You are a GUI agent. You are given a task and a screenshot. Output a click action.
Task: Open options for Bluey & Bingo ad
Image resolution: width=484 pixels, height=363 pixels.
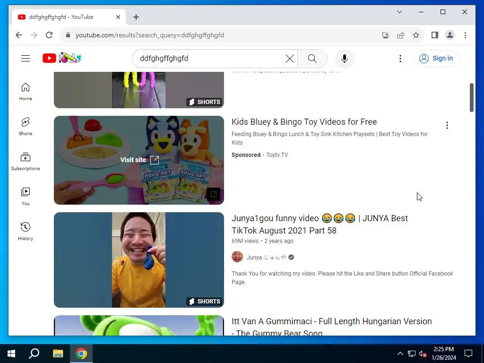[x=447, y=125]
